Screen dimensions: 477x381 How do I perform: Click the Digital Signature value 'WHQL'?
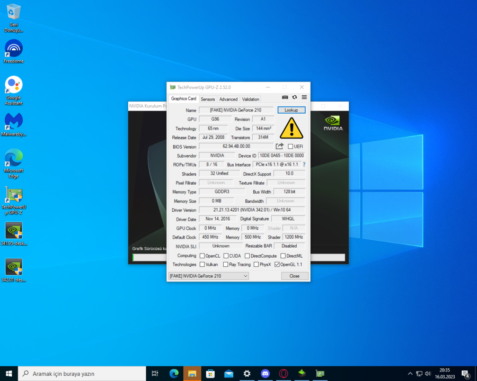288,219
